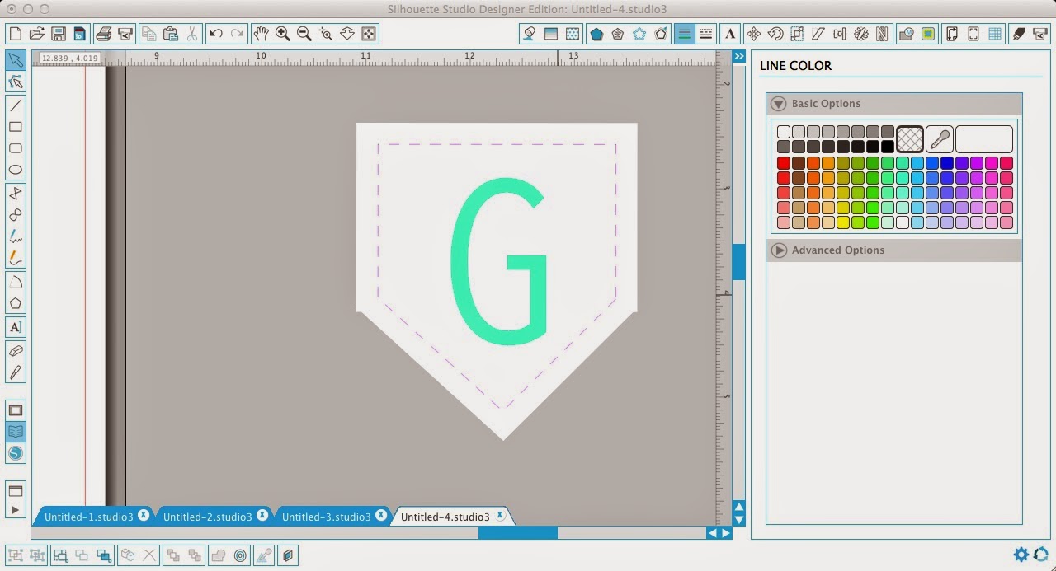
Task: Save to SD card icon
Action: (x=79, y=34)
